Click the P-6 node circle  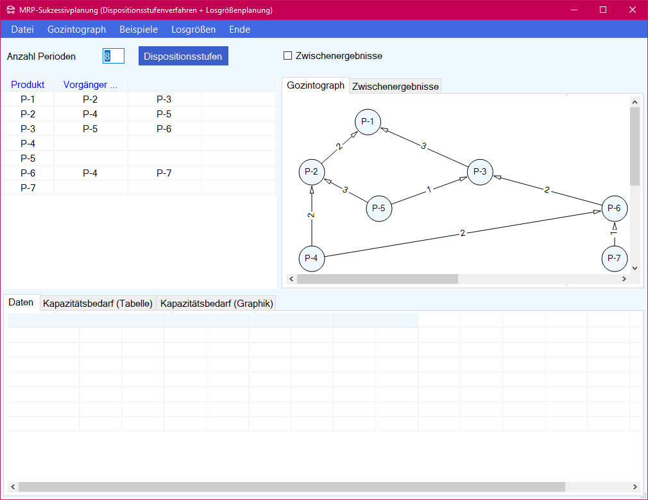[x=614, y=209]
